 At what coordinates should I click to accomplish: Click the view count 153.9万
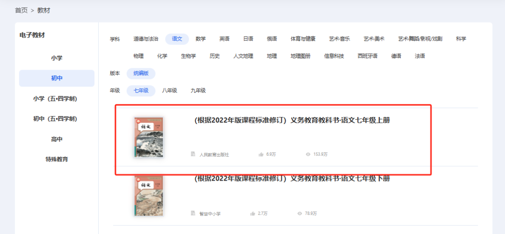tap(321, 155)
